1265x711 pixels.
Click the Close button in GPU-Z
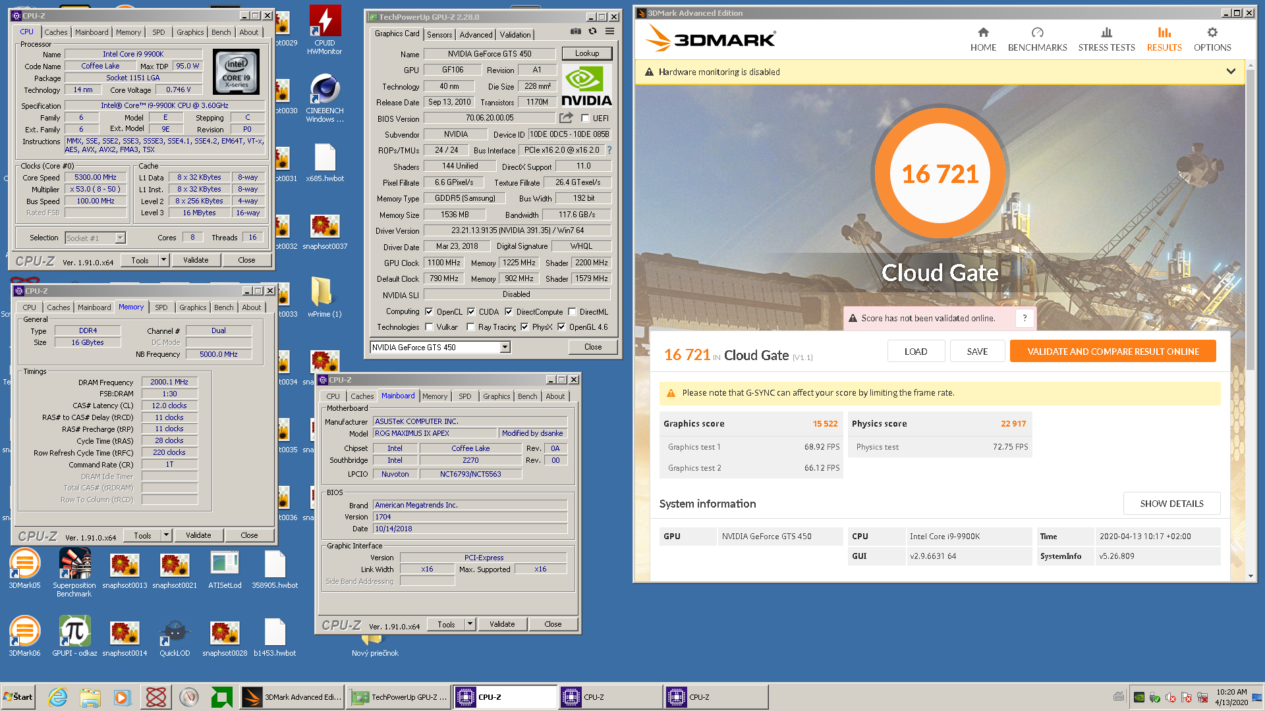click(x=592, y=347)
